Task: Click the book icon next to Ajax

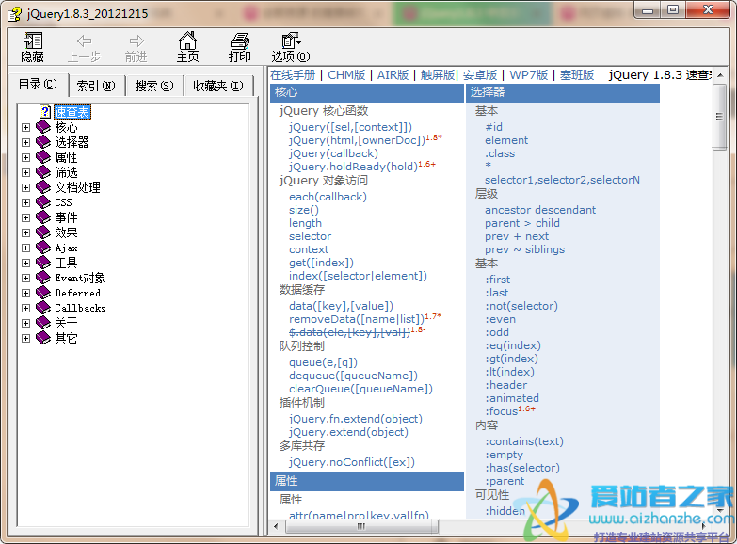Action: (x=43, y=248)
